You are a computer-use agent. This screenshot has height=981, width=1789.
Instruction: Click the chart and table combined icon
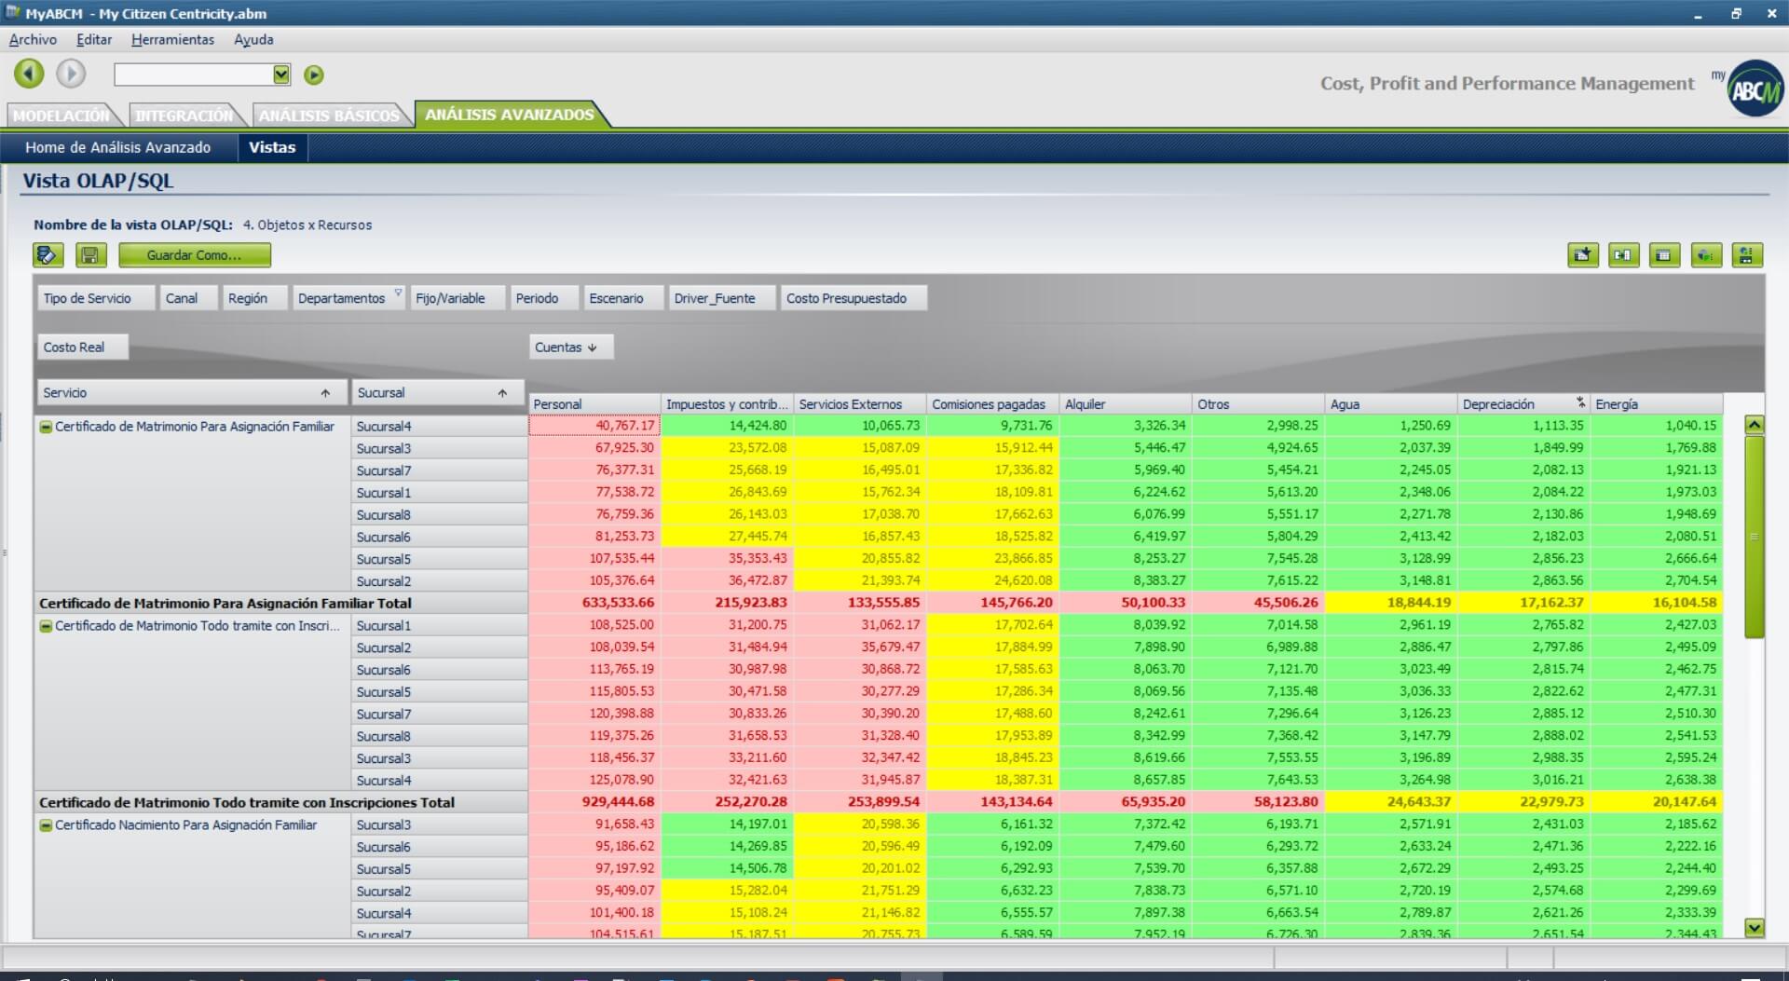coord(1747,254)
